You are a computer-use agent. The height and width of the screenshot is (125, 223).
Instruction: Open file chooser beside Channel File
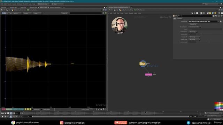pos(221,22)
